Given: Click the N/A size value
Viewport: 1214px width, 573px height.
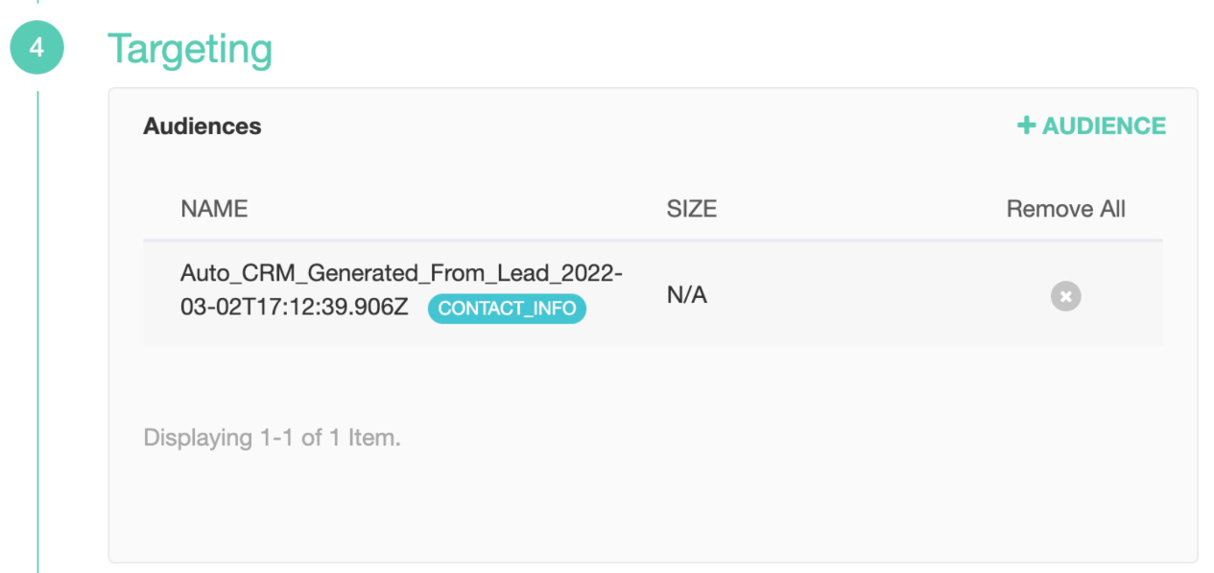Looking at the screenshot, I should 686,295.
